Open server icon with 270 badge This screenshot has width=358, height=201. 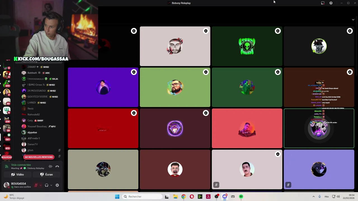click(7, 83)
